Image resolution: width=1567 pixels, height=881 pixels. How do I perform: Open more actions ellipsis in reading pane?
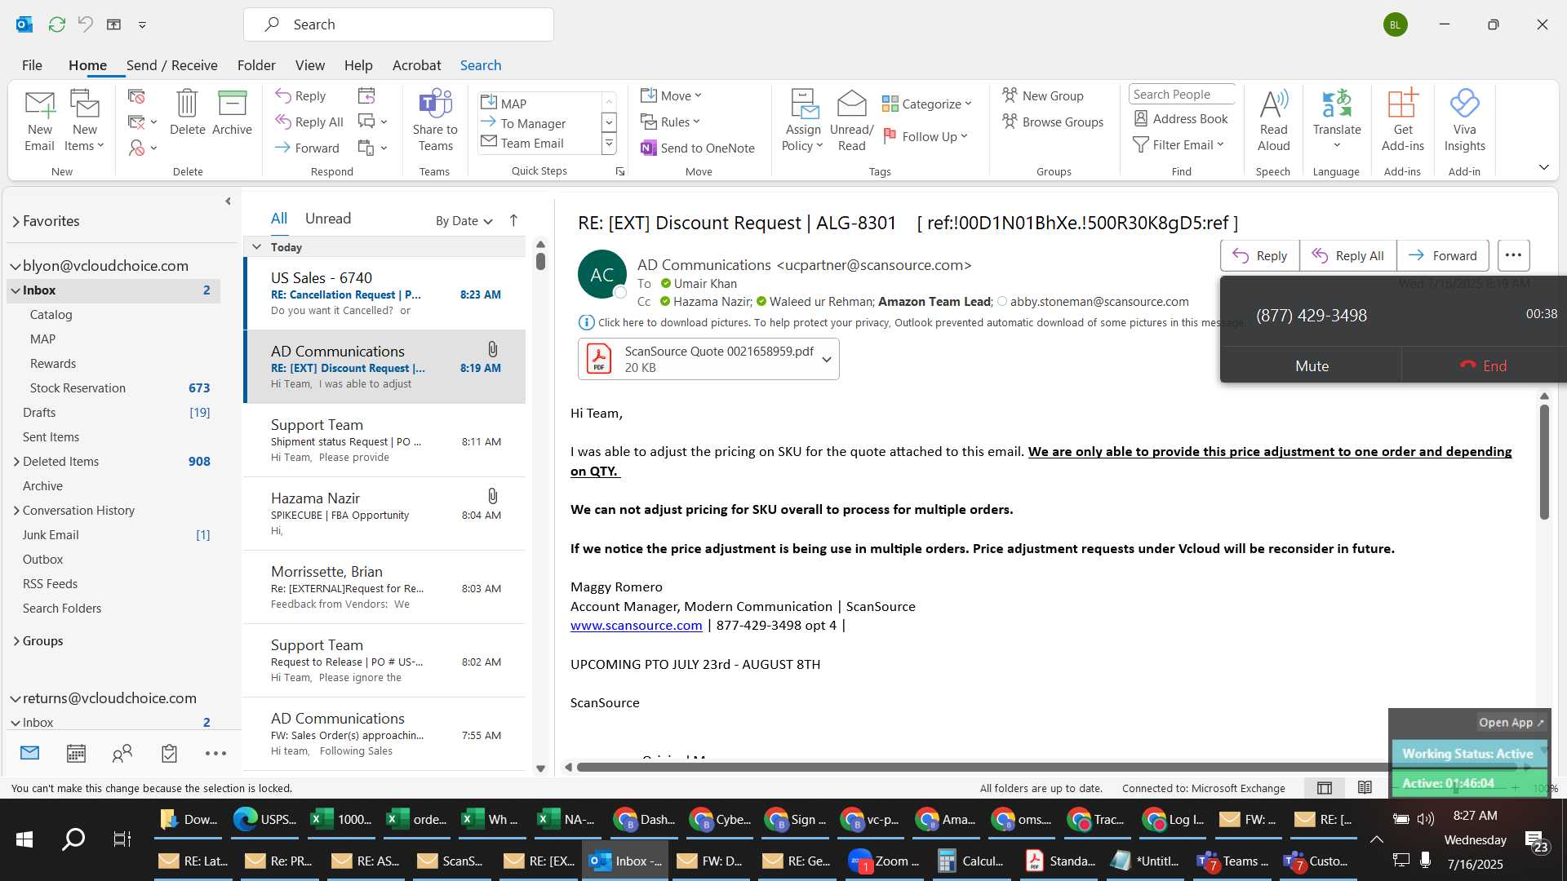[1513, 255]
